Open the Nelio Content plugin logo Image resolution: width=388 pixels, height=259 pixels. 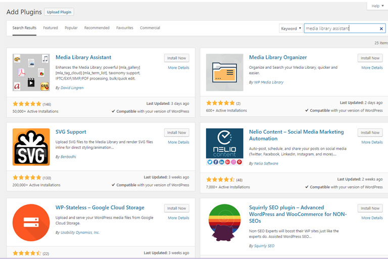coord(224,147)
